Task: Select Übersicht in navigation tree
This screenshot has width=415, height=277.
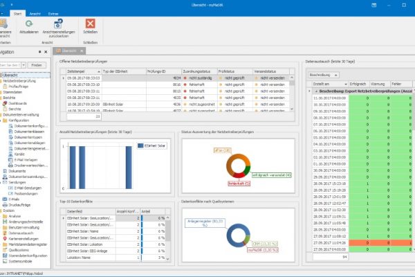Action: (10, 75)
